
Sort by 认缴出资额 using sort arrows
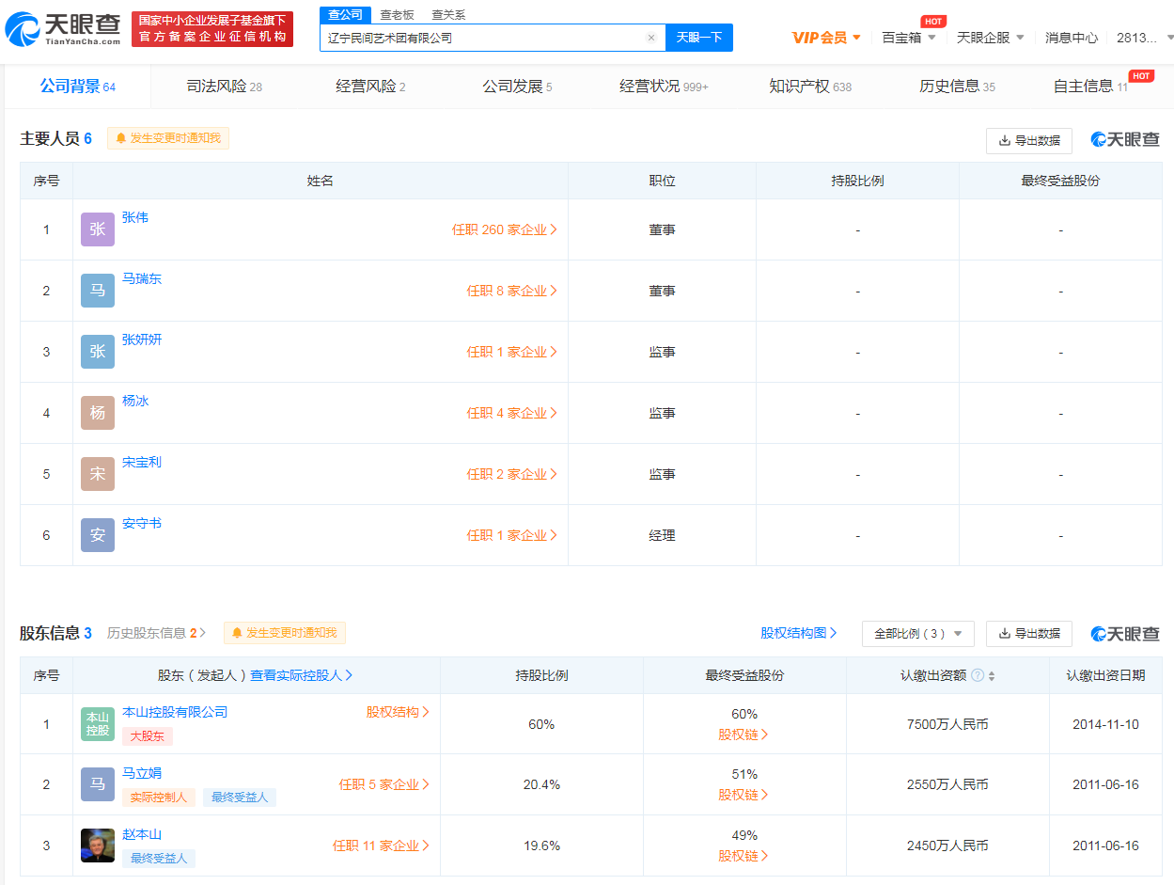click(x=992, y=675)
